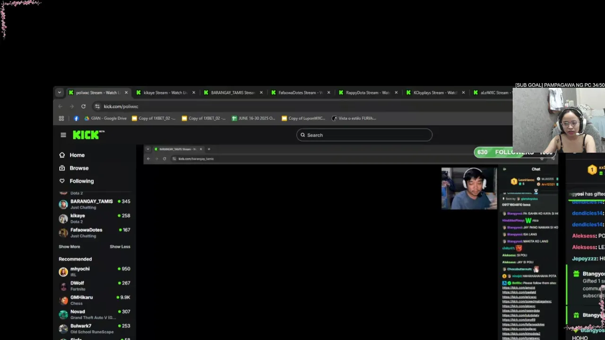
Task: Switch to the kikaye Stream tab
Action: [165, 93]
